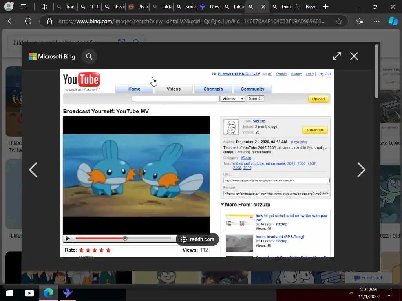The width and height of the screenshot is (402, 301).
Task: Go to the previous image
Action: (33, 170)
